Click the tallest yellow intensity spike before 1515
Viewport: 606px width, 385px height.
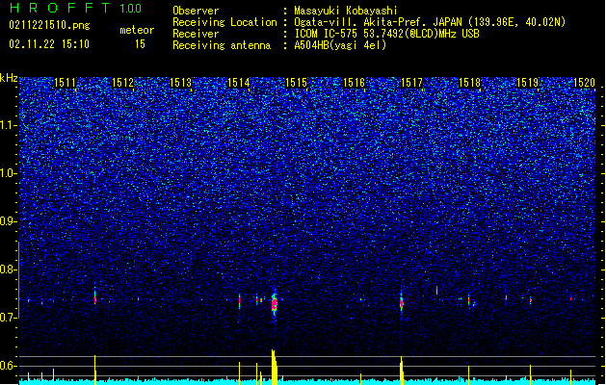coord(274,367)
